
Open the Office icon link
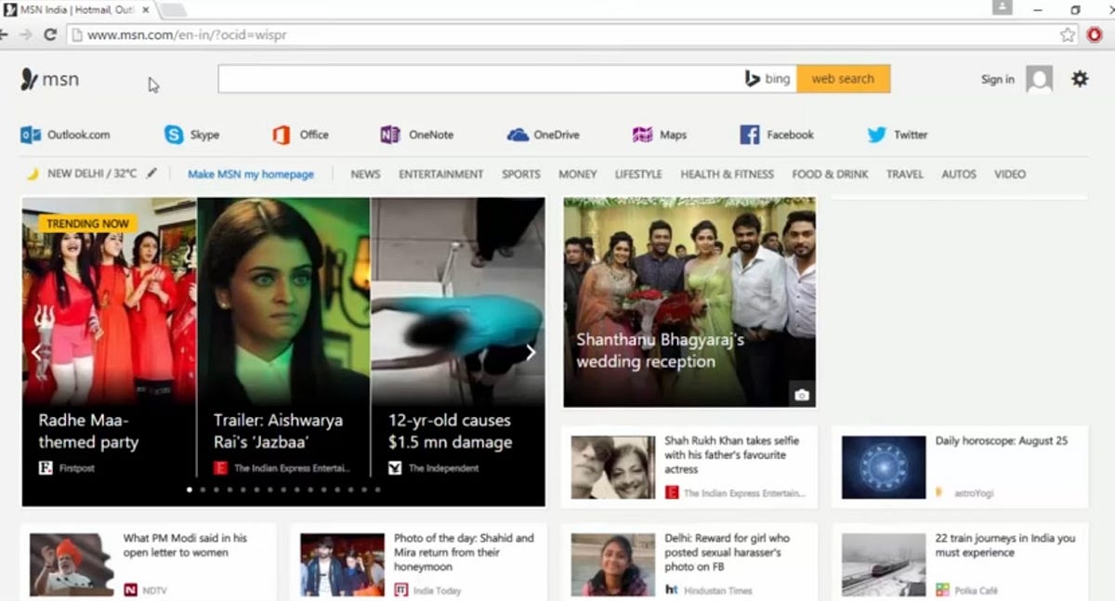282,135
